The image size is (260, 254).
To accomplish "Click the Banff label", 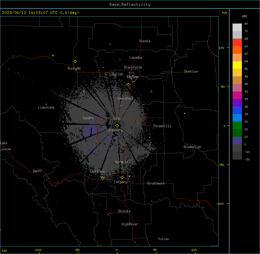I will pos(37,171).
